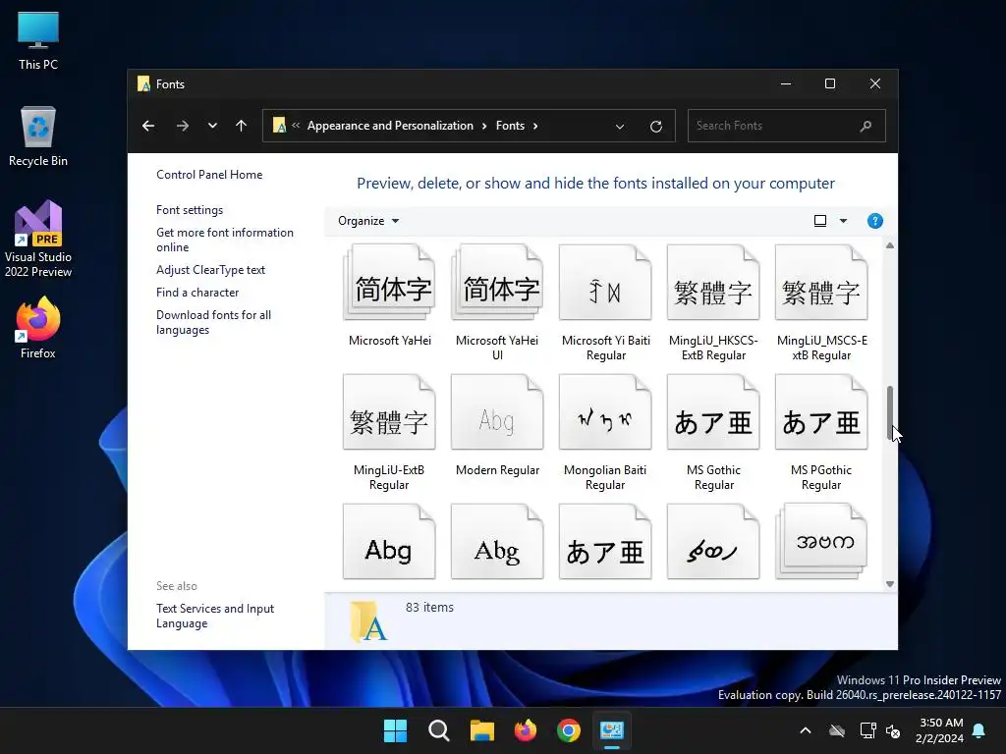Open the Recycle Bin desktop icon
Image resolution: width=1006 pixels, height=754 pixels.
(38, 135)
